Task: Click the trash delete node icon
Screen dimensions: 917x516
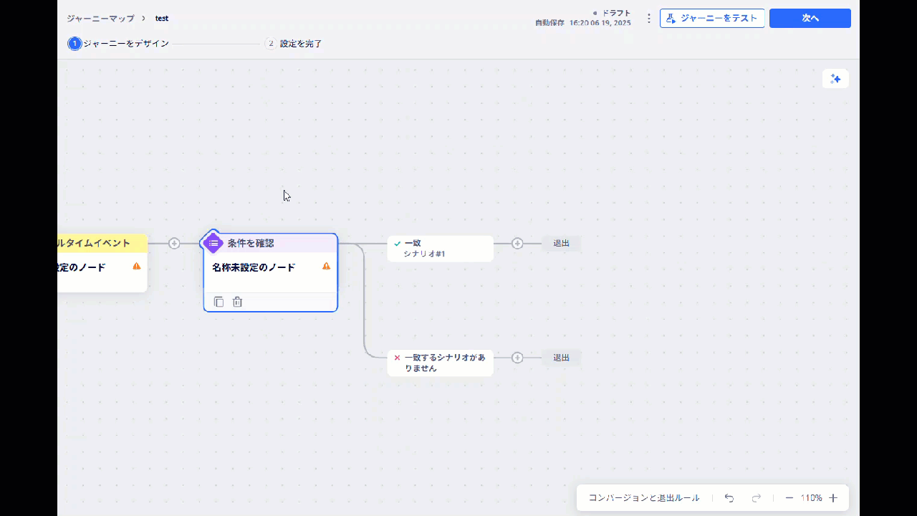Action: coord(238,302)
